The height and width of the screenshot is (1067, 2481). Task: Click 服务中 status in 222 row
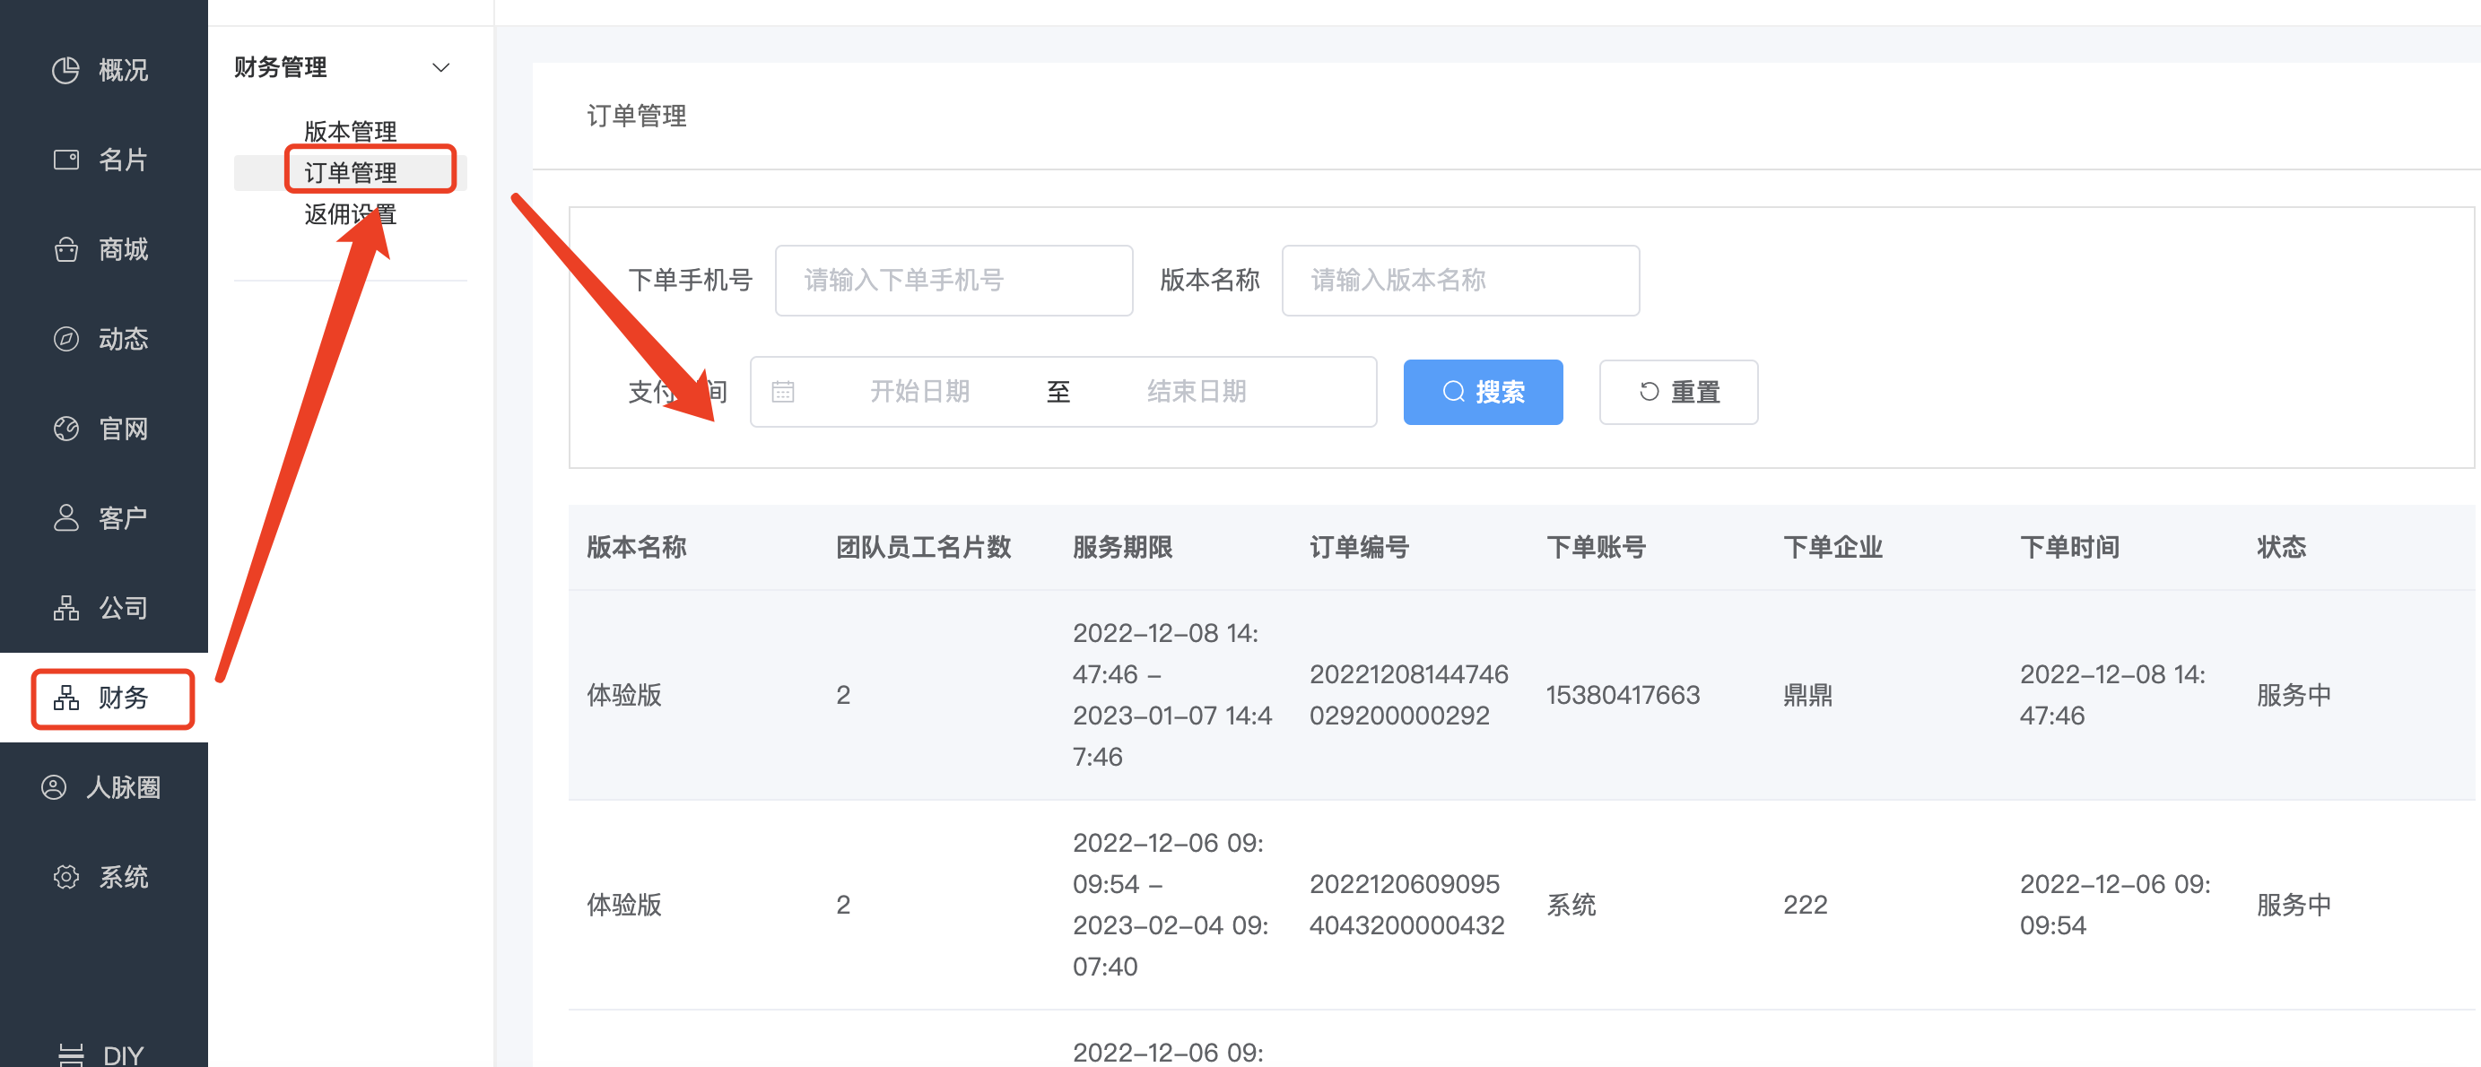(x=2294, y=904)
